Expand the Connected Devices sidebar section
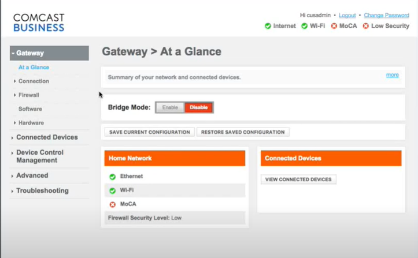Viewport: 418px width, 258px height. pos(47,137)
